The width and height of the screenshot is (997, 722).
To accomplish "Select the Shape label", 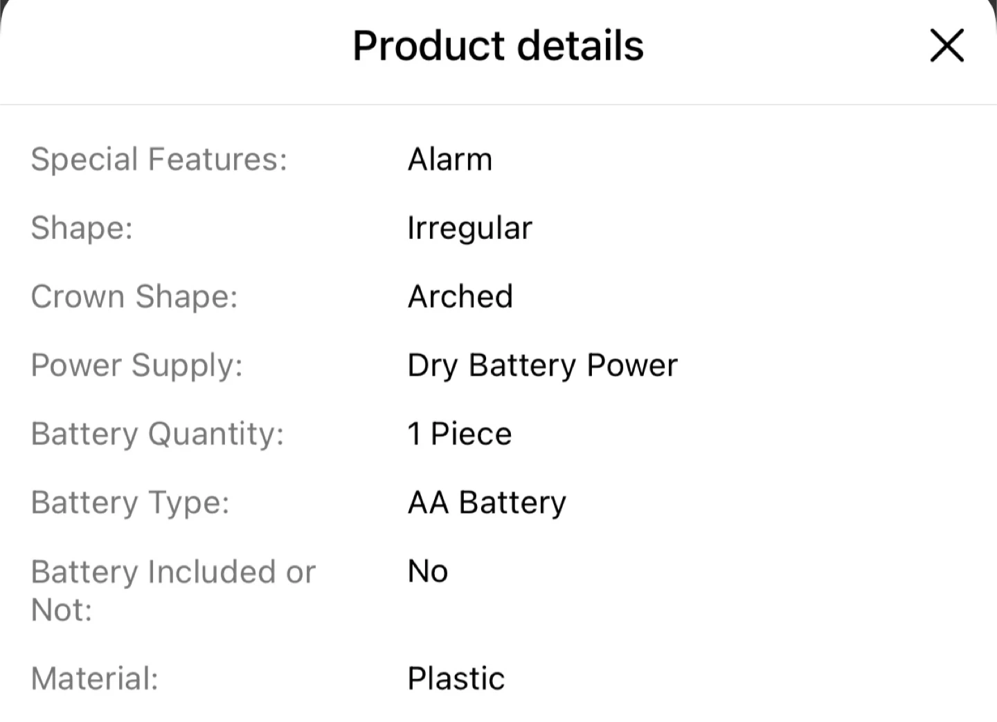I will [x=82, y=228].
